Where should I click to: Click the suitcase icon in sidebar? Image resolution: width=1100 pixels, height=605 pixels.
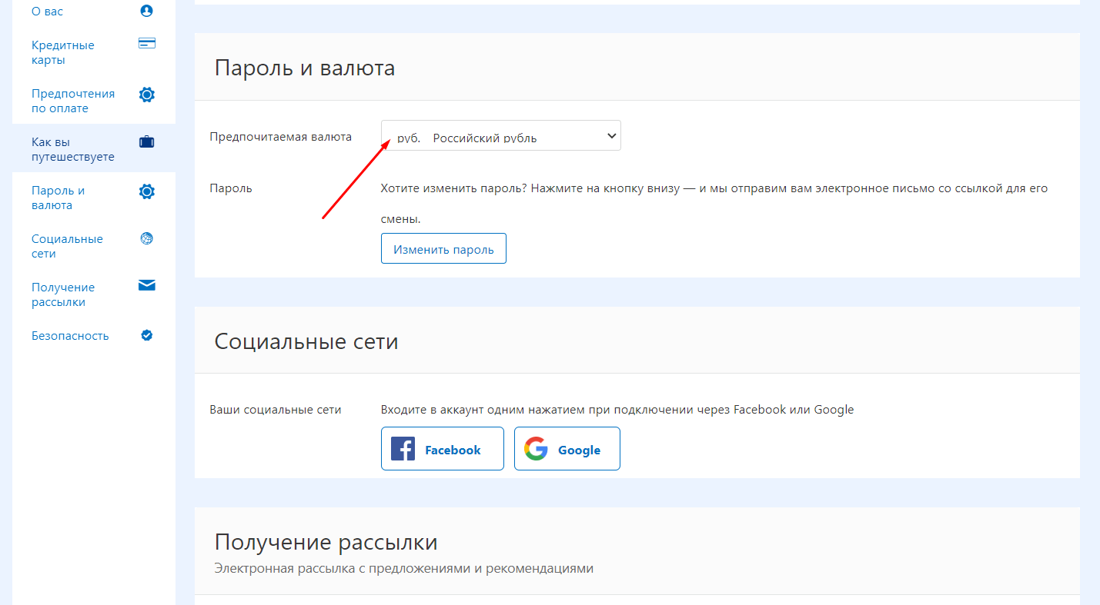point(146,142)
